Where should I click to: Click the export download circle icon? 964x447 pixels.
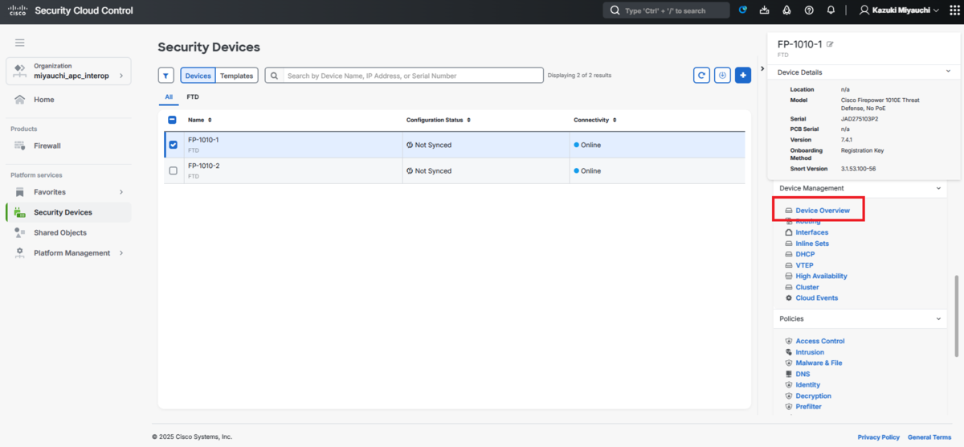click(722, 75)
